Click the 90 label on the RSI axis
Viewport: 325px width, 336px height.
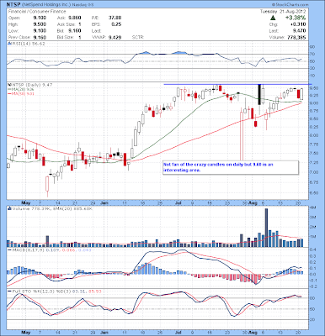pos(313,47)
